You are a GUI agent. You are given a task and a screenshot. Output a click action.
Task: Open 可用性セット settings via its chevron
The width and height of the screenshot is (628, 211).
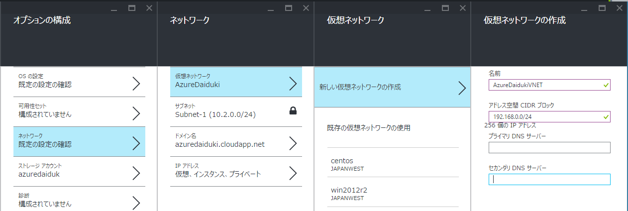coord(136,113)
